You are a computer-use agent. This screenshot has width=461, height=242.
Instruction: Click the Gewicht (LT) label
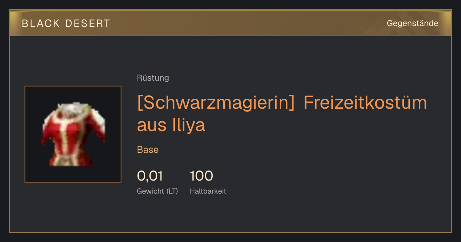(x=158, y=191)
